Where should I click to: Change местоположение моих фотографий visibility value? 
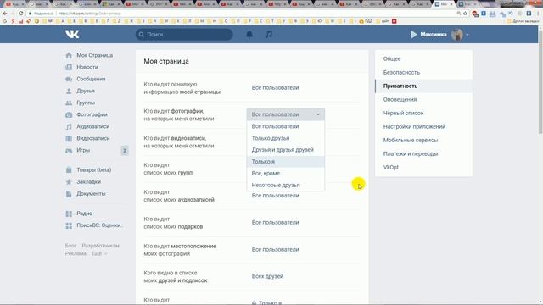(x=275, y=249)
